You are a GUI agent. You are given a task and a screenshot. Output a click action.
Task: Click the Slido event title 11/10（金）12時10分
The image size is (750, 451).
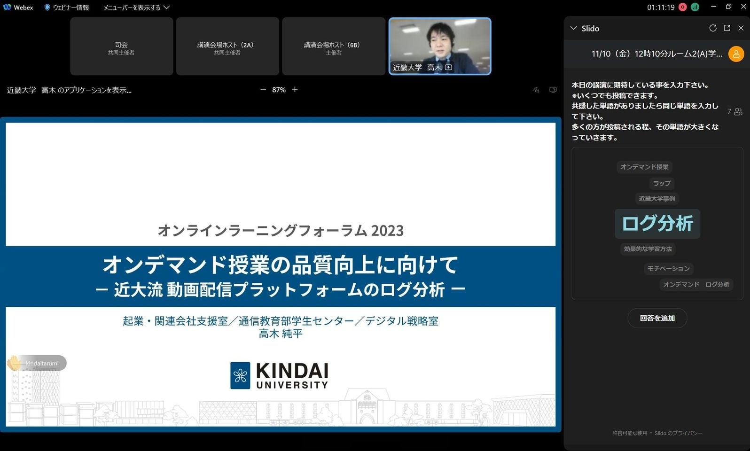click(657, 54)
